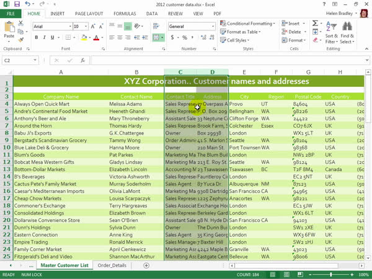Click the Delete cells button
Image resolution: width=372 pixels, height=279 pixels.
294,32
